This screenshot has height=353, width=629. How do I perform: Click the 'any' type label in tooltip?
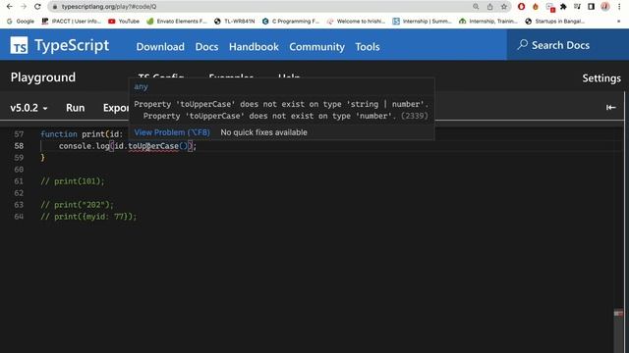pos(141,86)
